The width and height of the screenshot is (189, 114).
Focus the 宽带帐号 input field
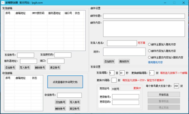point(126,97)
